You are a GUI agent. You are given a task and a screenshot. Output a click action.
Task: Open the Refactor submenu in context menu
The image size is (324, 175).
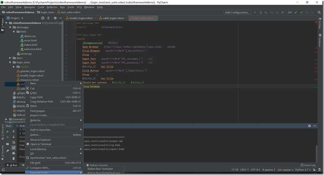point(54,120)
